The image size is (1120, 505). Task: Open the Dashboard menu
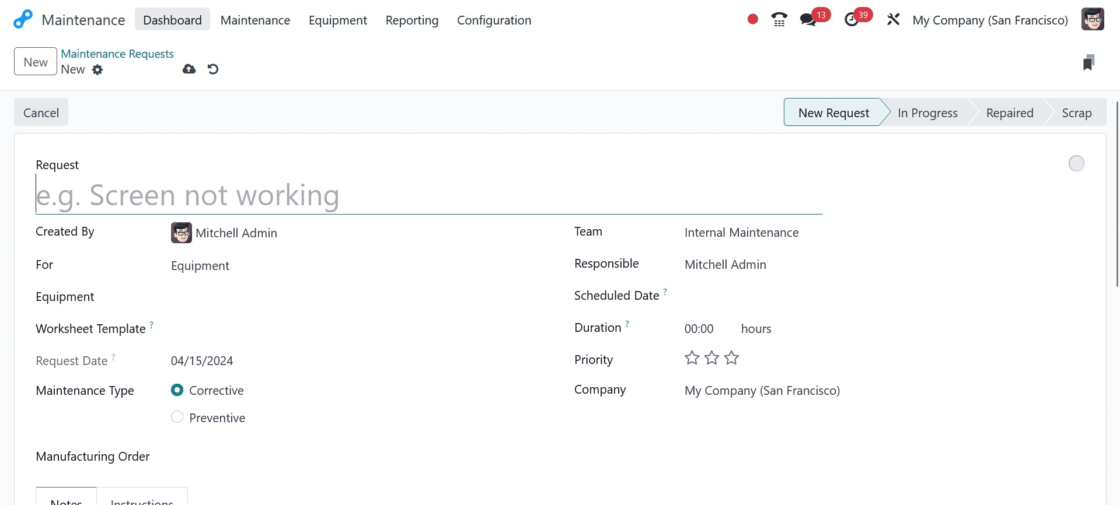[x=172, y=20]
